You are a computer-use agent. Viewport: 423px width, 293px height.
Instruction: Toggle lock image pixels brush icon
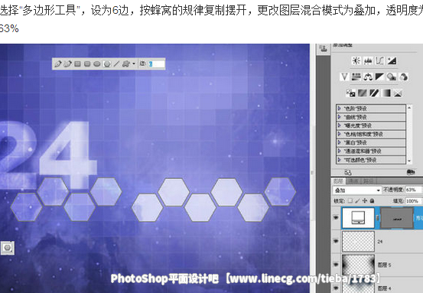(x=357, y=200)
